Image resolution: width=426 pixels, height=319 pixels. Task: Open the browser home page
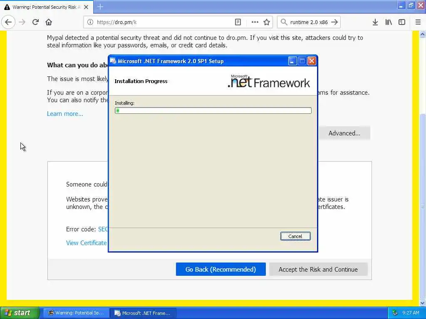49,22
